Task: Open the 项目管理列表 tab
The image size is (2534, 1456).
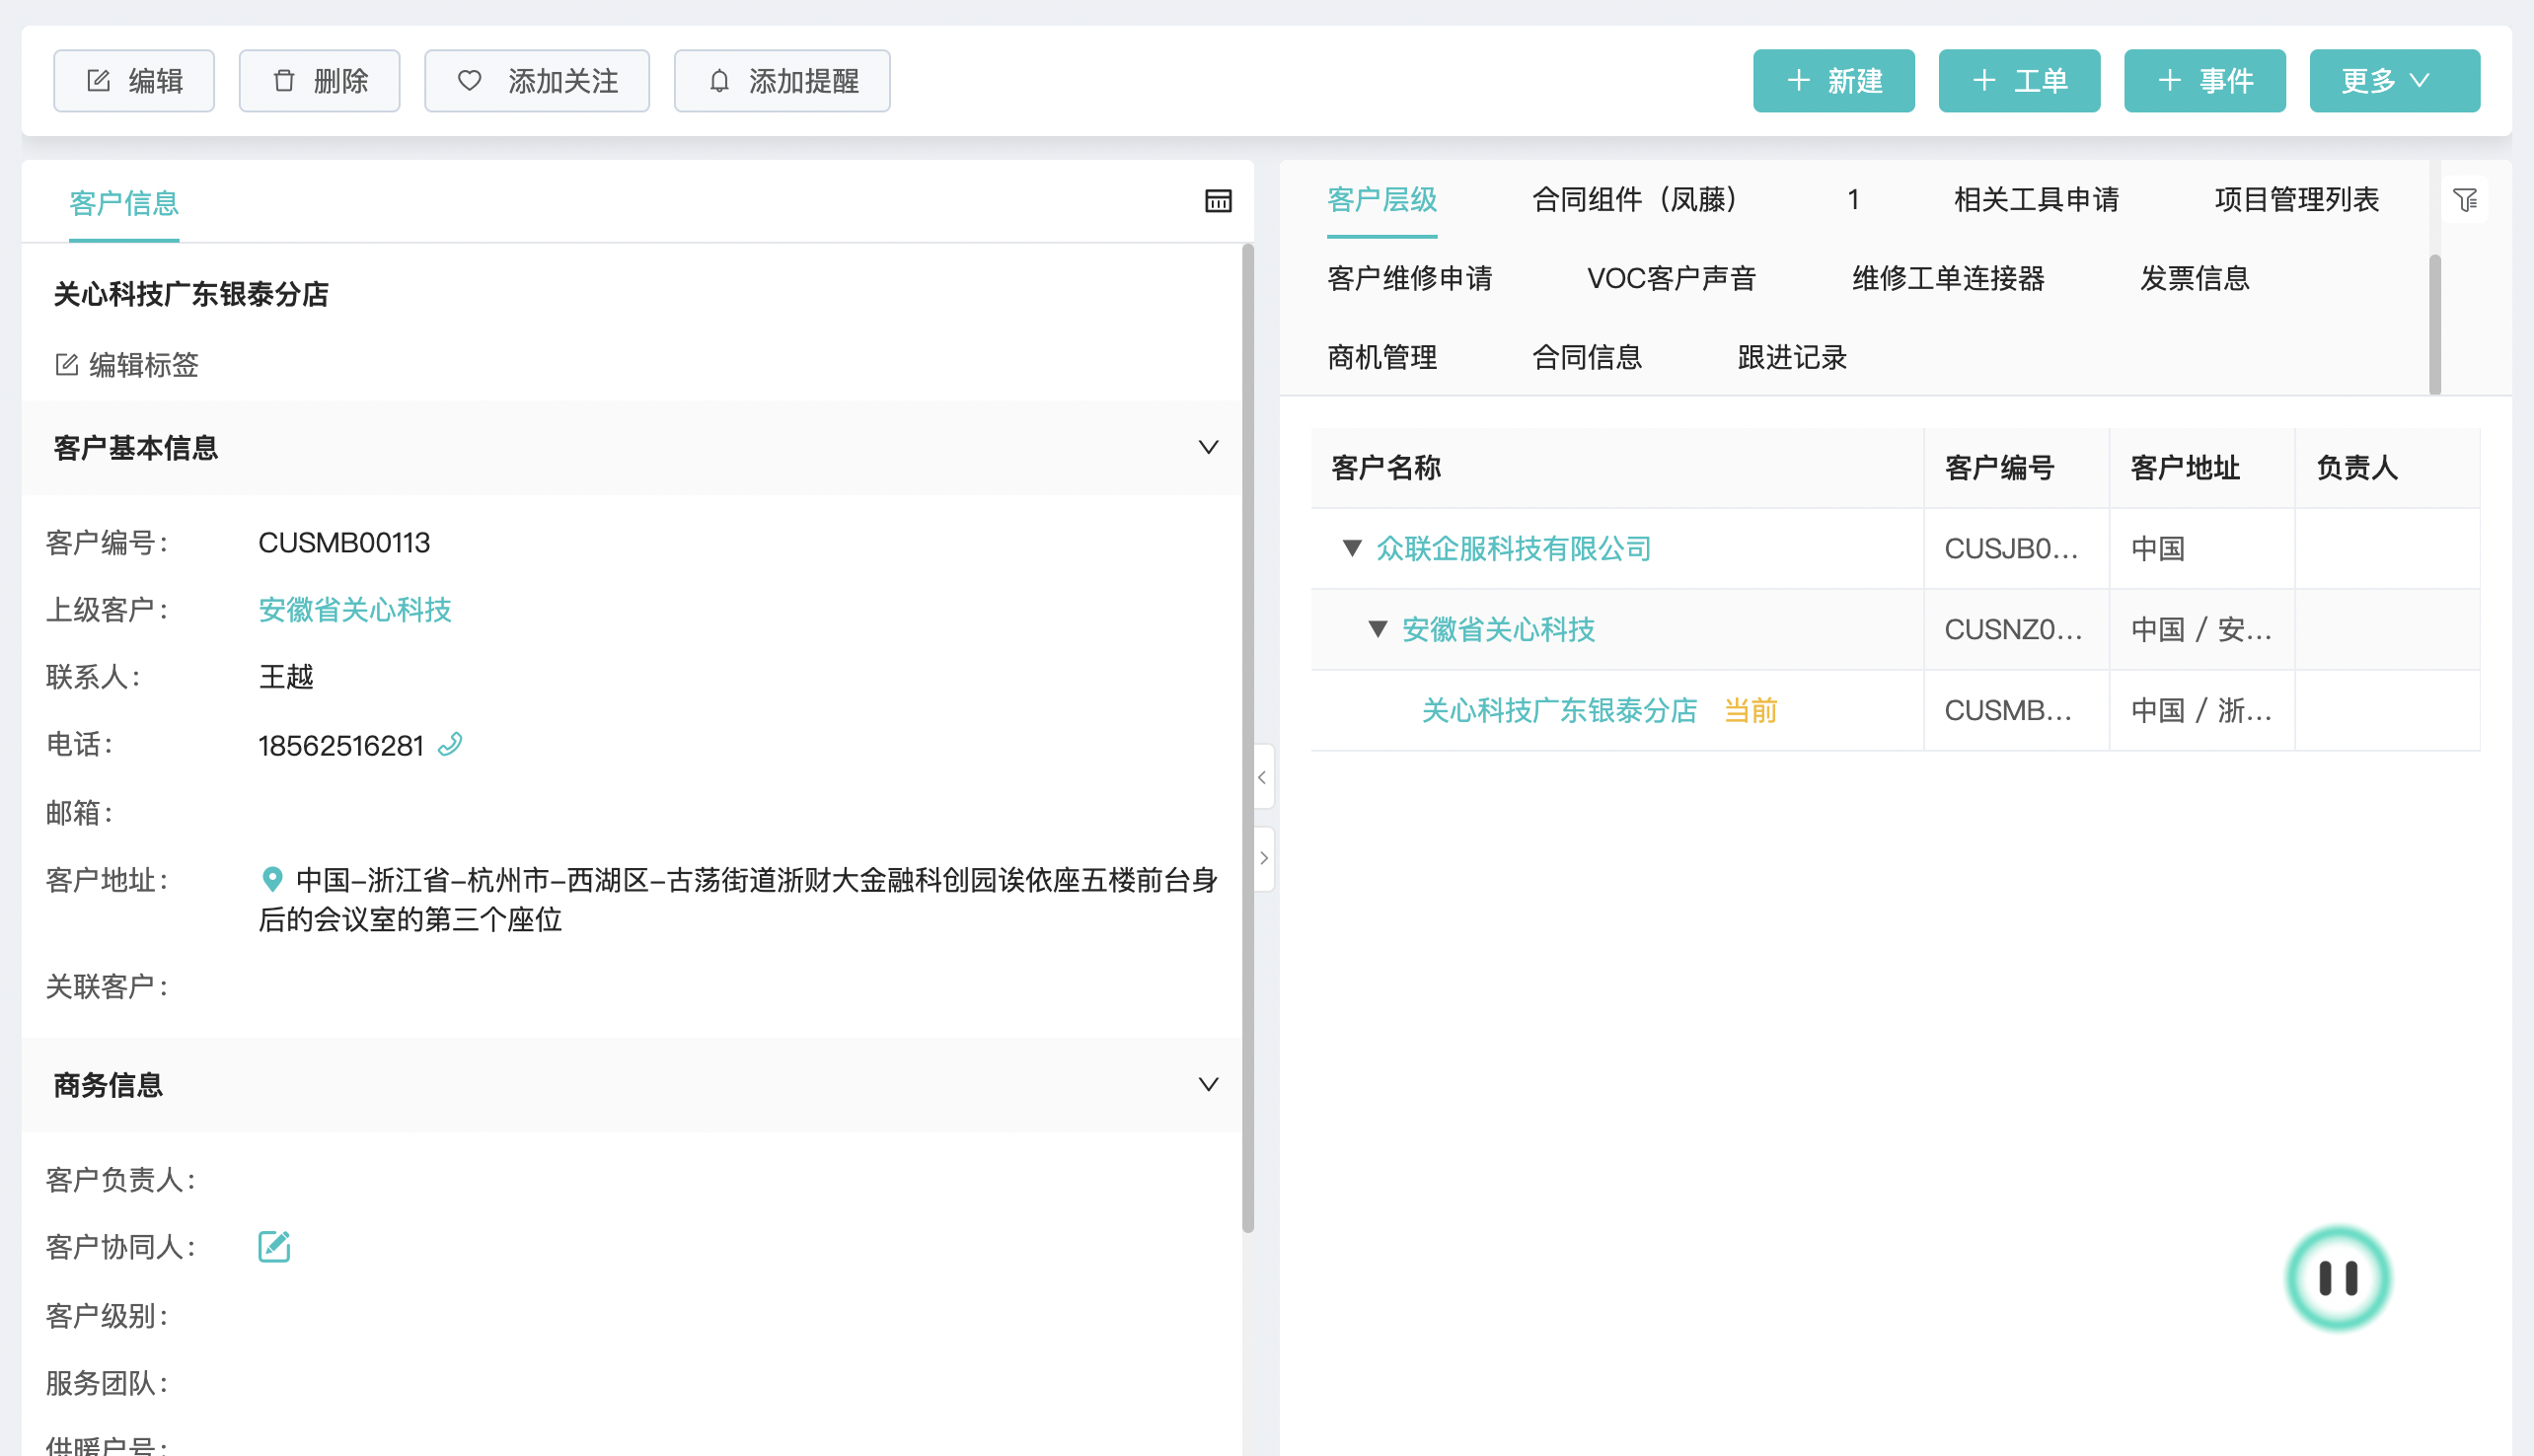Action: point(2296,200)
